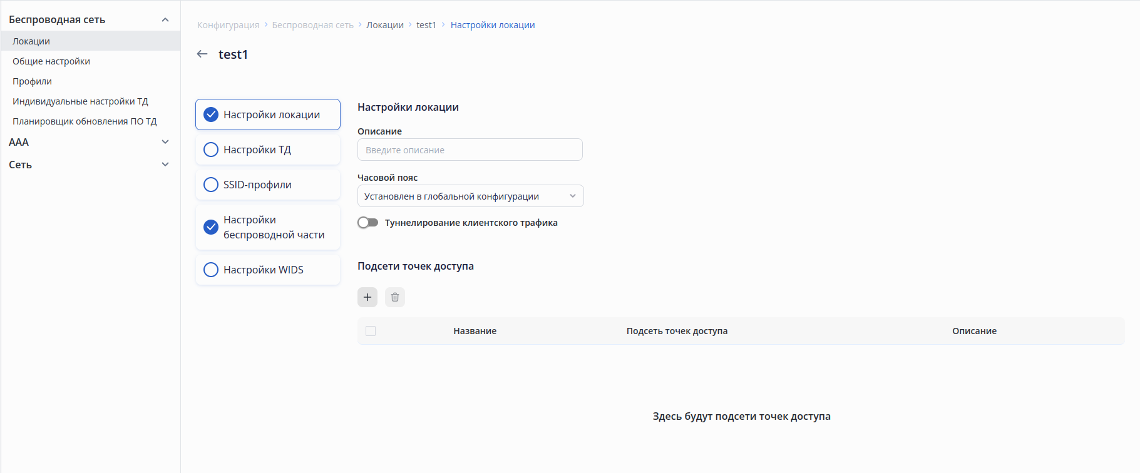
Task: Click the trash icon to delete subnet
Action: [395, 297]
